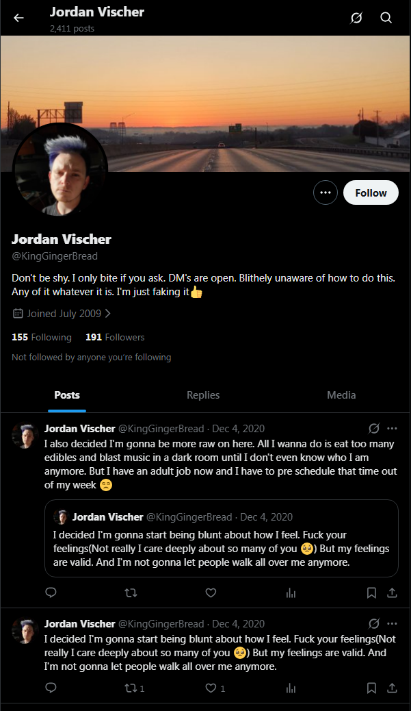Repost the first post
The height and width of the screenshot is (711, 411).
pyautogui.click(x=130, y=592)
